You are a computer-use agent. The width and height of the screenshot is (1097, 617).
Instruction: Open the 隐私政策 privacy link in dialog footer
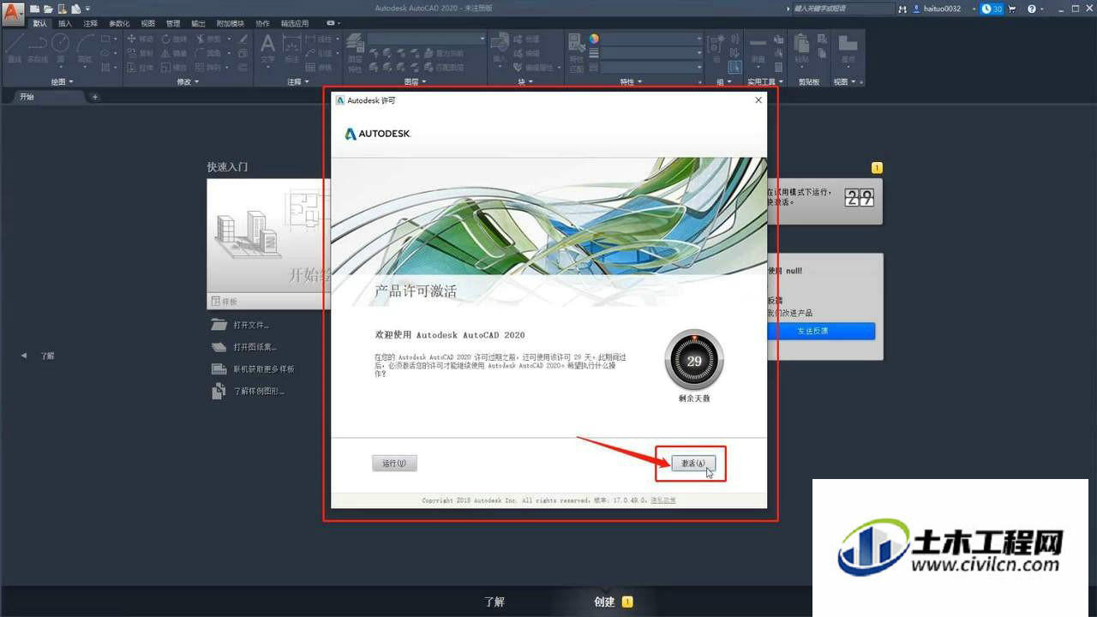coord(663,500)
